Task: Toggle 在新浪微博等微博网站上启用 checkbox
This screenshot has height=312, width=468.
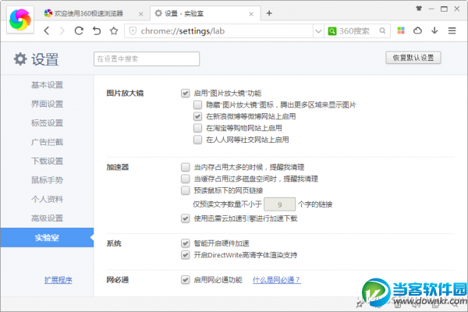Action: coord(197,116)
